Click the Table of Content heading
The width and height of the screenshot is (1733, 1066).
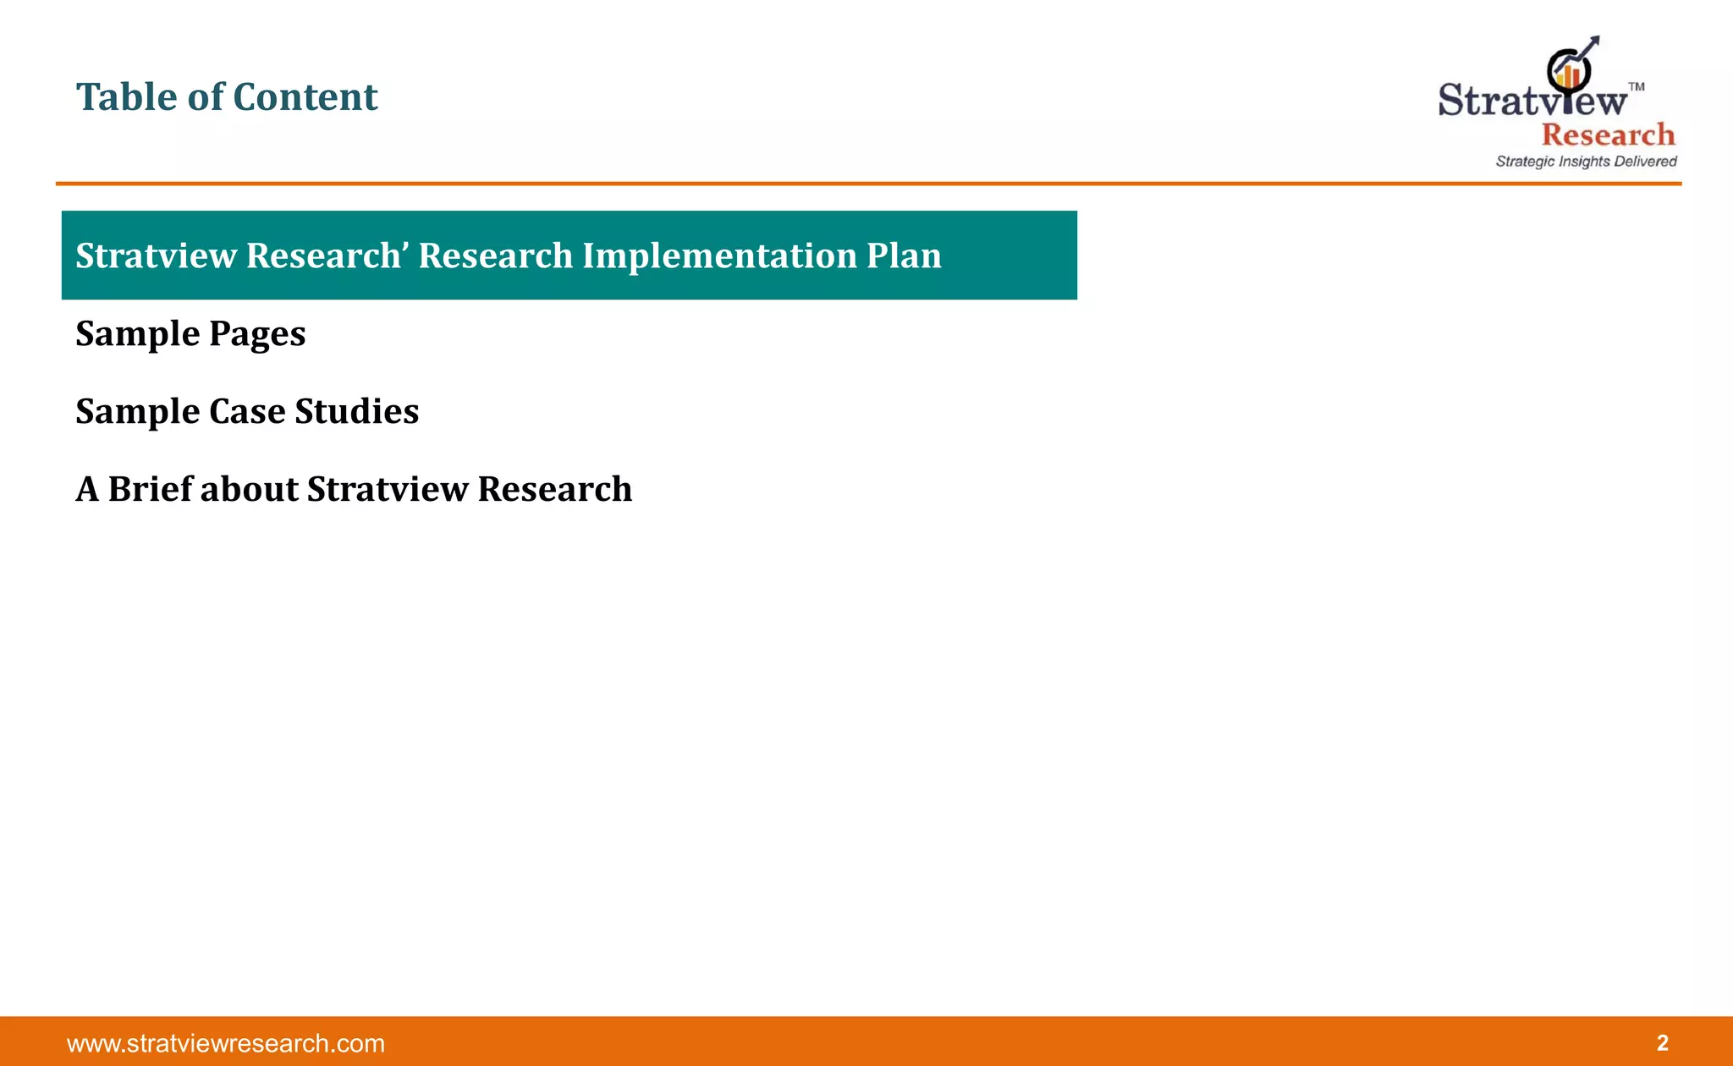tap(227, 96)
